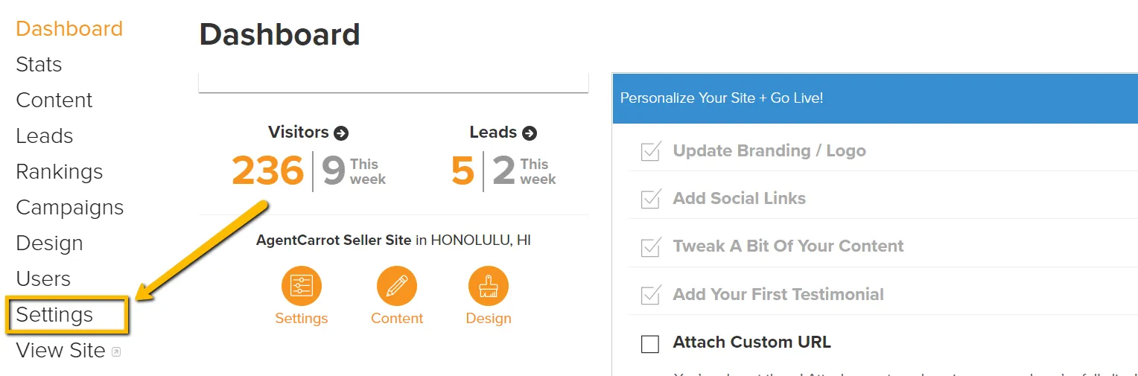This screenshot has width=1138, height=376.
Task: Toggle the Update Branding / Logo checkbox
Action: 650,151
